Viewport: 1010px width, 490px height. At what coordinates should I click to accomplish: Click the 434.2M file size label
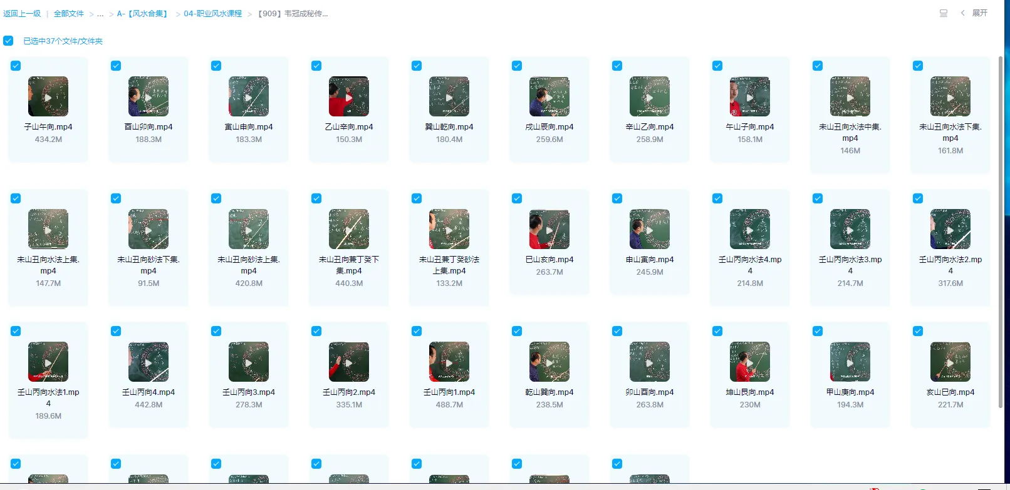point(48,140)
